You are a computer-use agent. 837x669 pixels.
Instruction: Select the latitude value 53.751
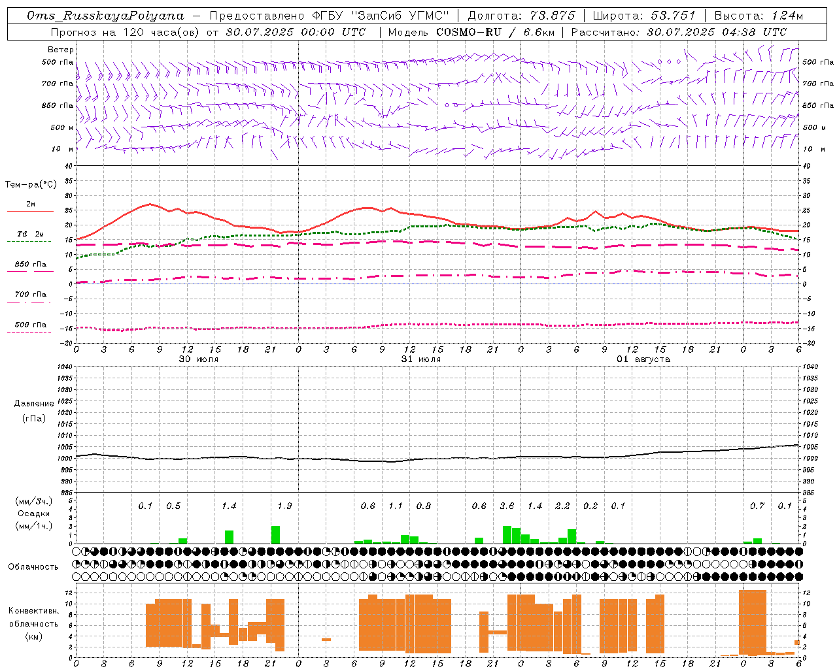pos(673,16)
